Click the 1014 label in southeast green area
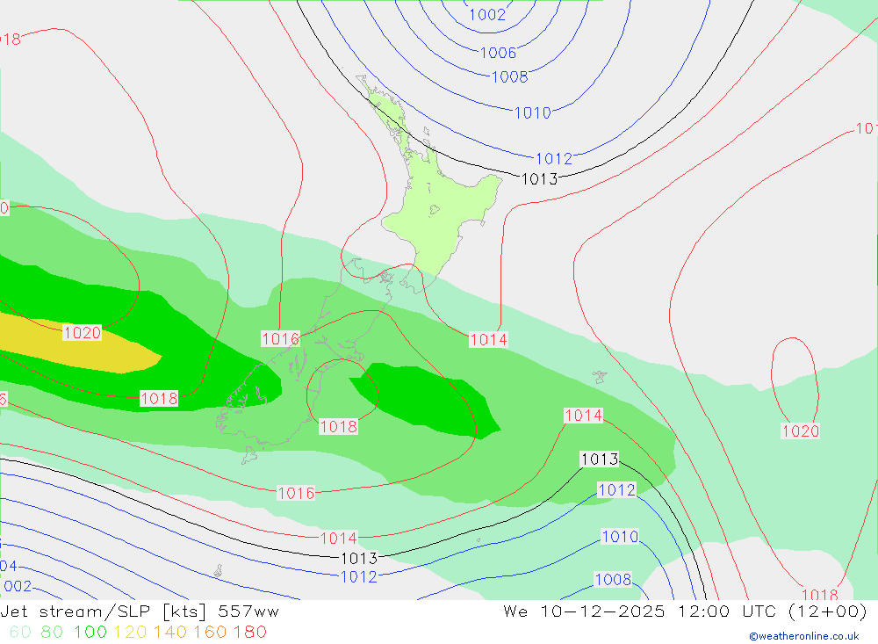The image size is (878, 644). 584,416
